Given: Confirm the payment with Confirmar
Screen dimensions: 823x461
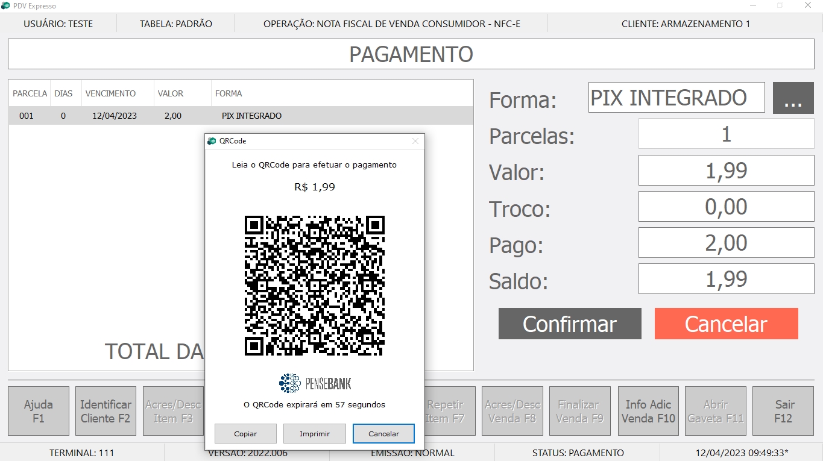Looking at the screenshot, I should 570,324.
